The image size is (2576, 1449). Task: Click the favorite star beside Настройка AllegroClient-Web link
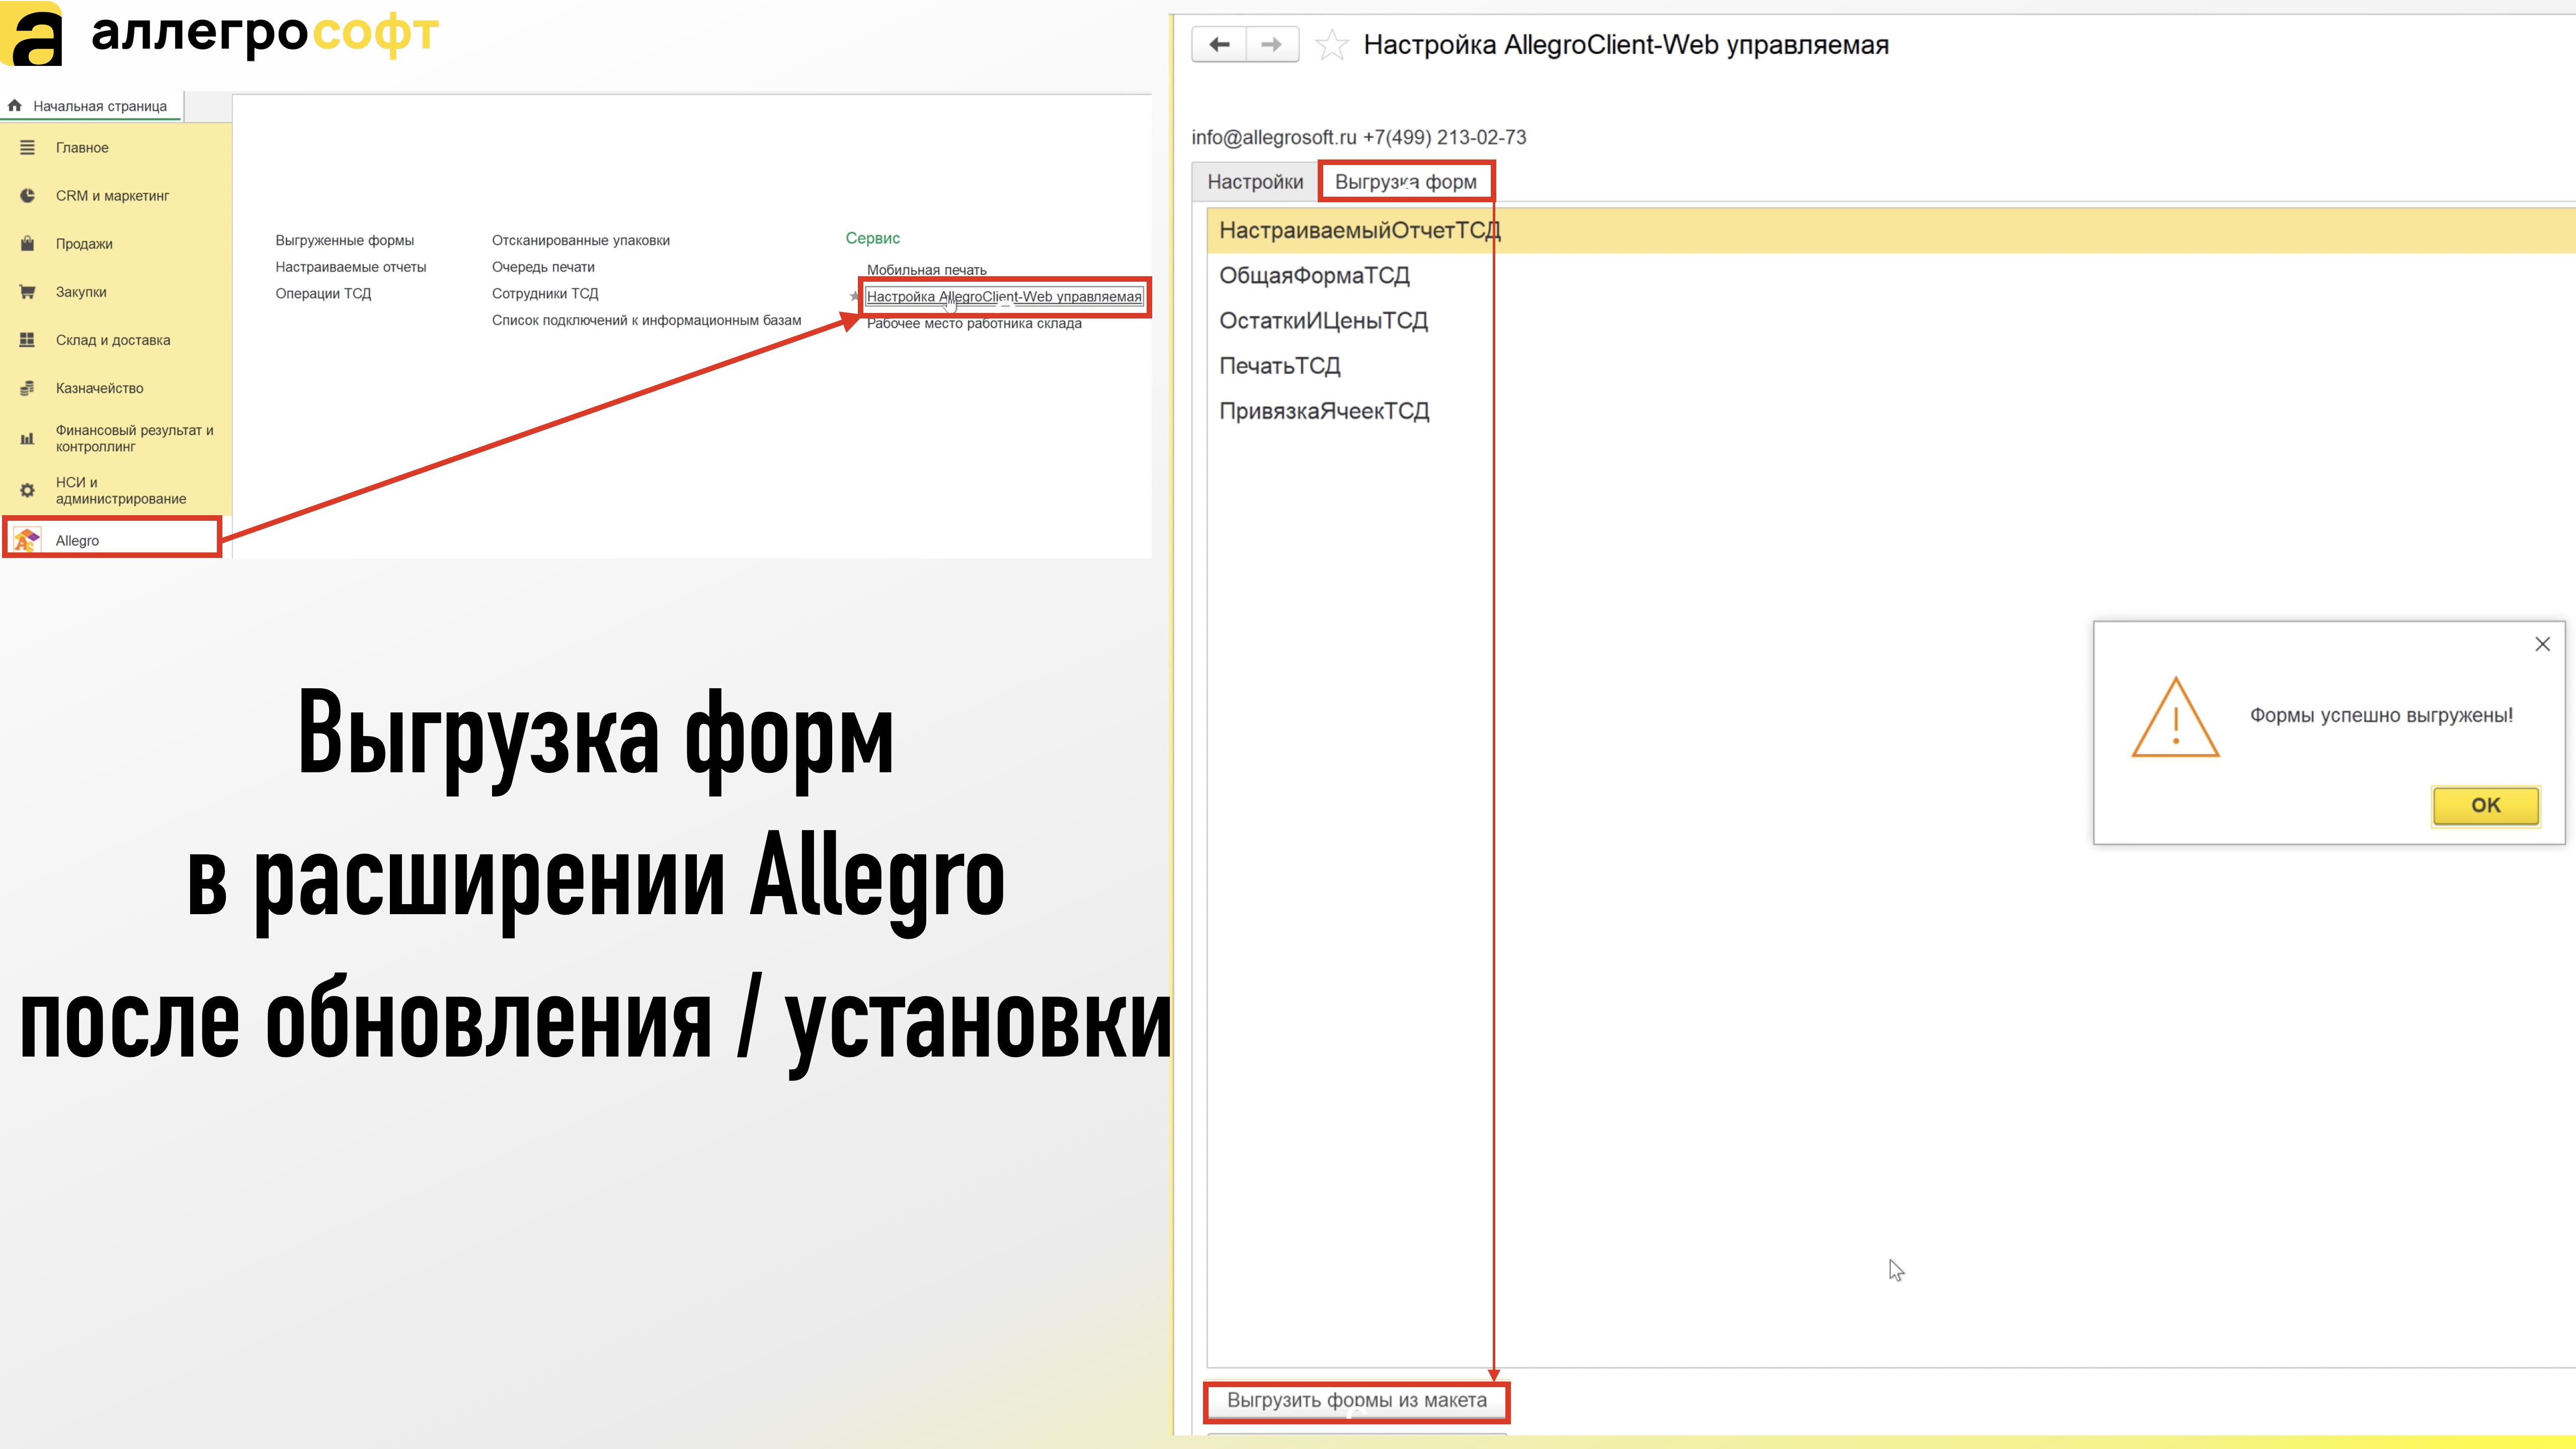854,296
